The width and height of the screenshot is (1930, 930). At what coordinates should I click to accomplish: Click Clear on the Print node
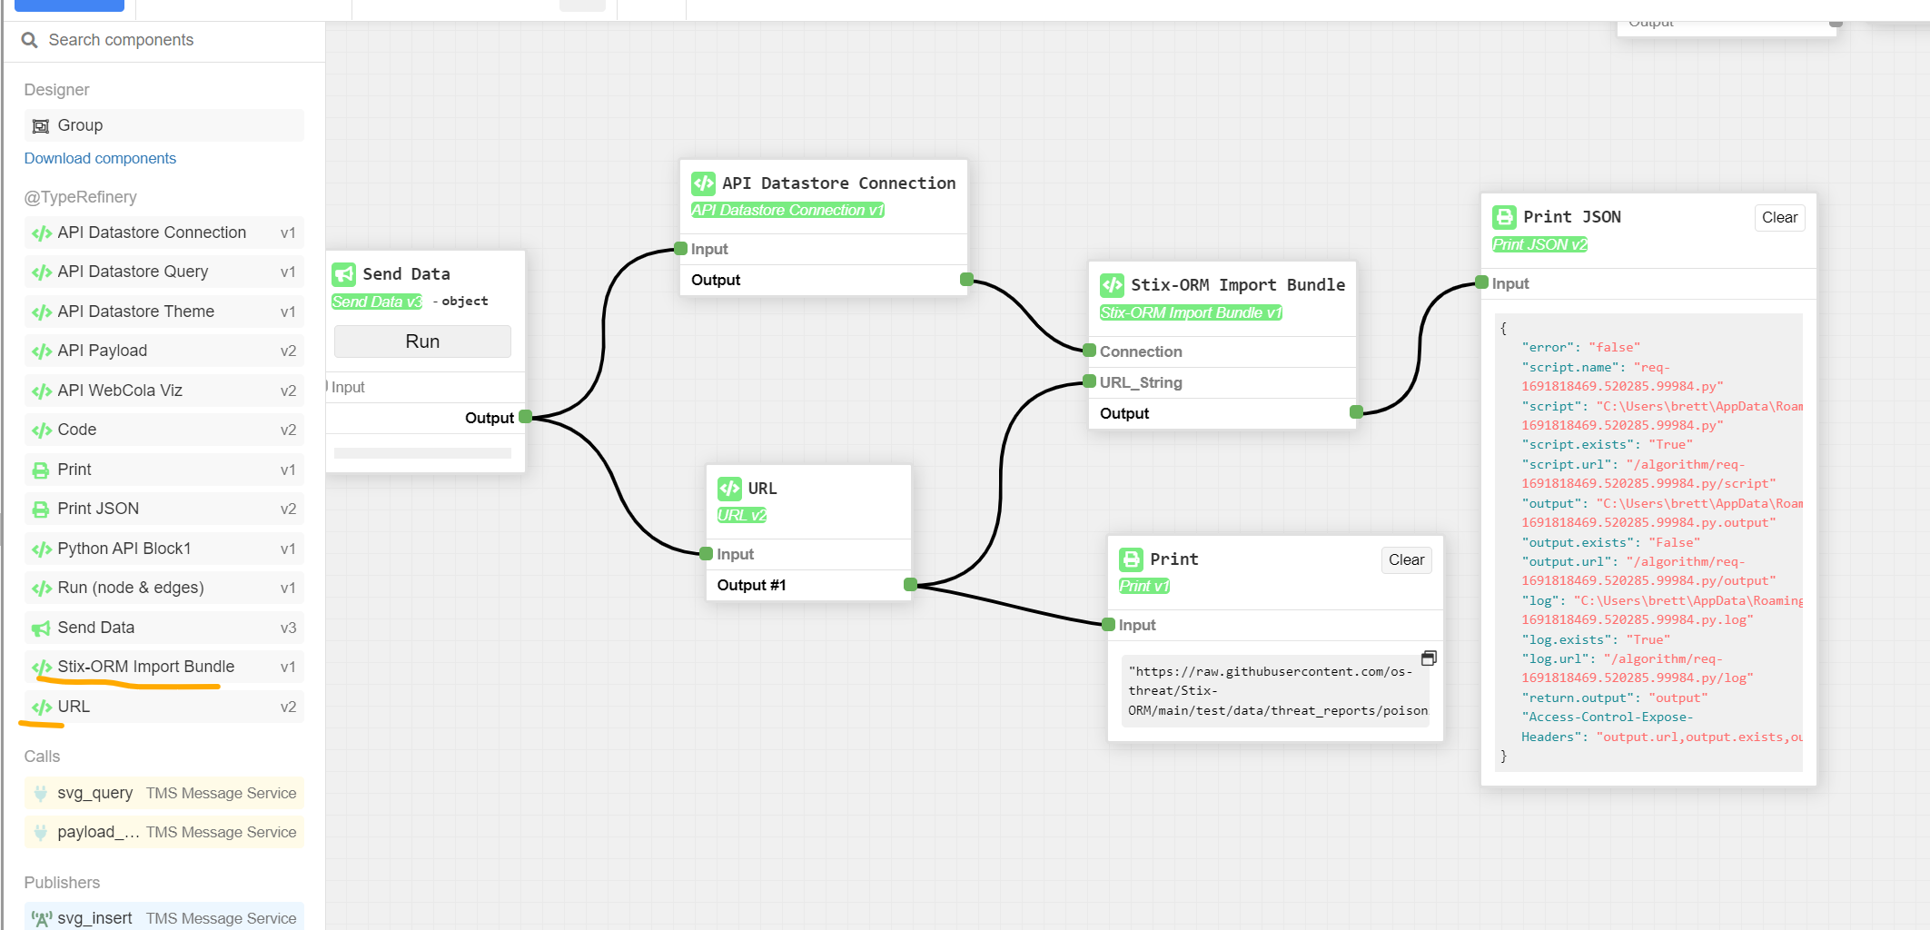pyautogui.click(x=1406, y=559)
